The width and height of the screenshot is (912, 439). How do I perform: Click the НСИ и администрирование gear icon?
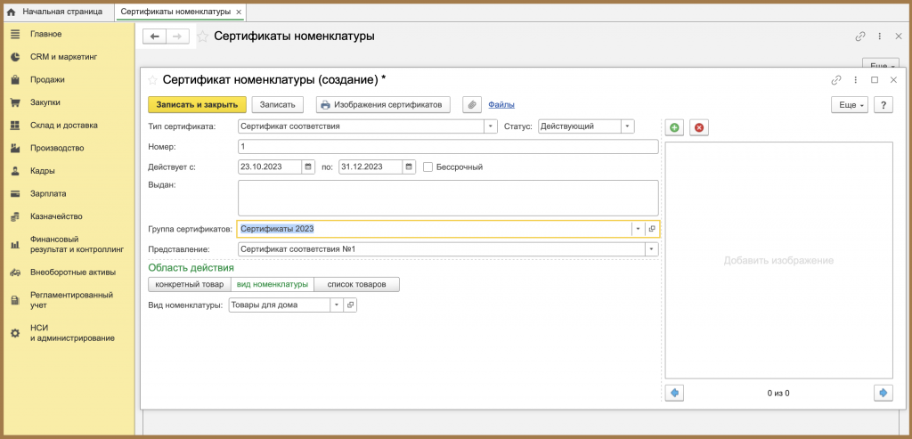coord(16,333)
